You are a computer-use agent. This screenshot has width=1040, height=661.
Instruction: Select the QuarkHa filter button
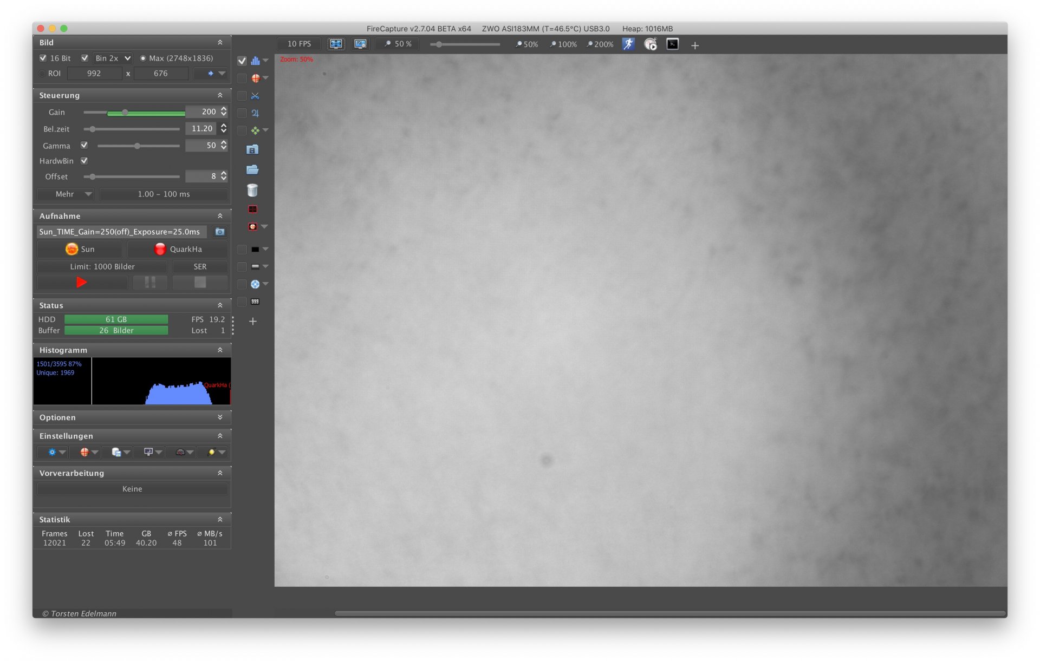[x=178, y=249]
